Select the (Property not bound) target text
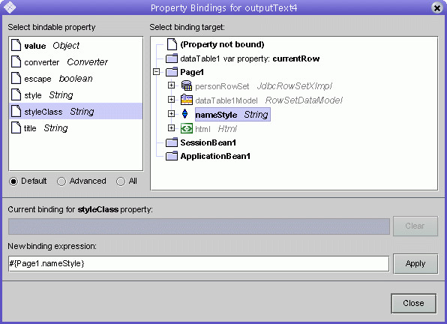 (222, 44)
